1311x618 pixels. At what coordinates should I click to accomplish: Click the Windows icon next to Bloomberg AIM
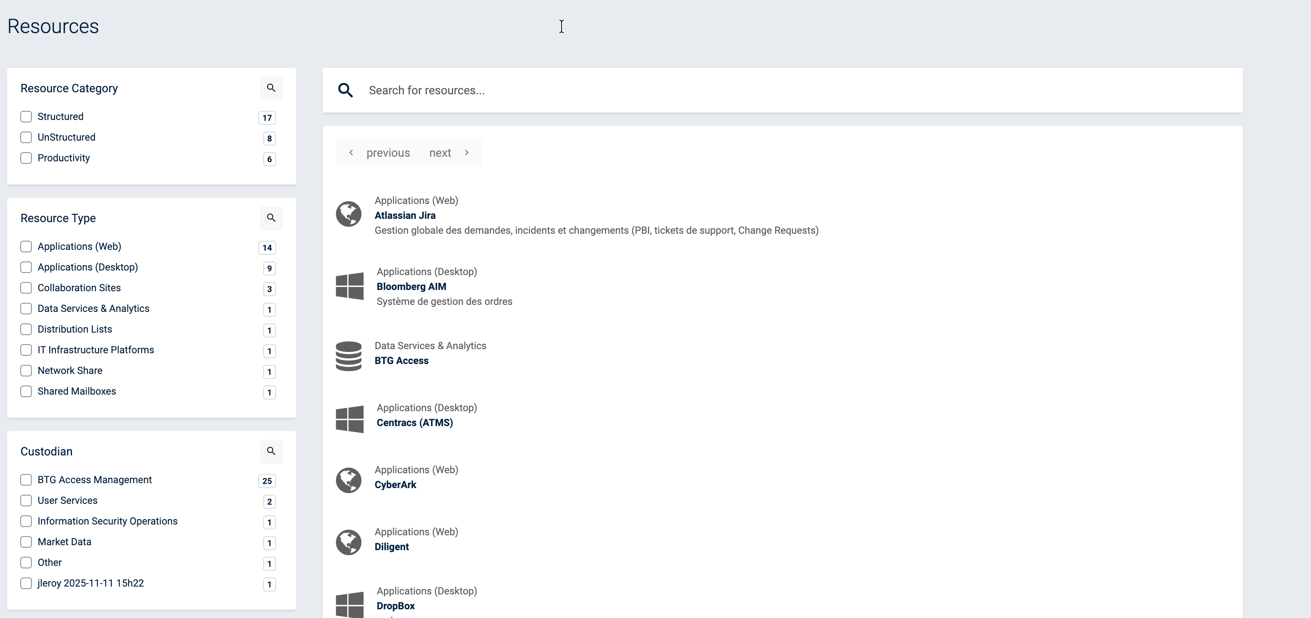pos(350,286)
